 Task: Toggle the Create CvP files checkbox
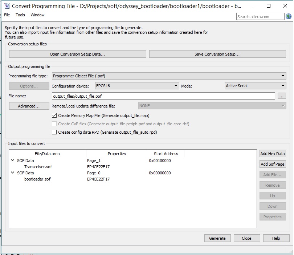point(54,124)
